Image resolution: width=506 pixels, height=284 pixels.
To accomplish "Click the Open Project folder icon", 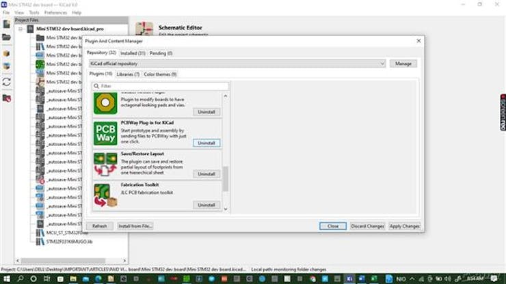I will (x=6, y=37).
